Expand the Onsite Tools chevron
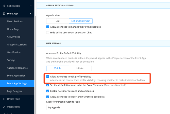The height and width of the screenshot is (114, 170). coord(31,99)
